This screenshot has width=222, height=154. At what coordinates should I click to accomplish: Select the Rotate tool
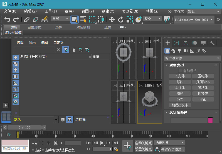click(121, 19)
